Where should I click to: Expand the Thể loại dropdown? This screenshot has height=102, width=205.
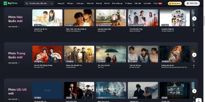70,4
